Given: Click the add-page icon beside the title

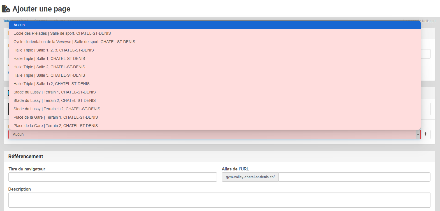Looking at the screenshot, I should tap(6, 9).
